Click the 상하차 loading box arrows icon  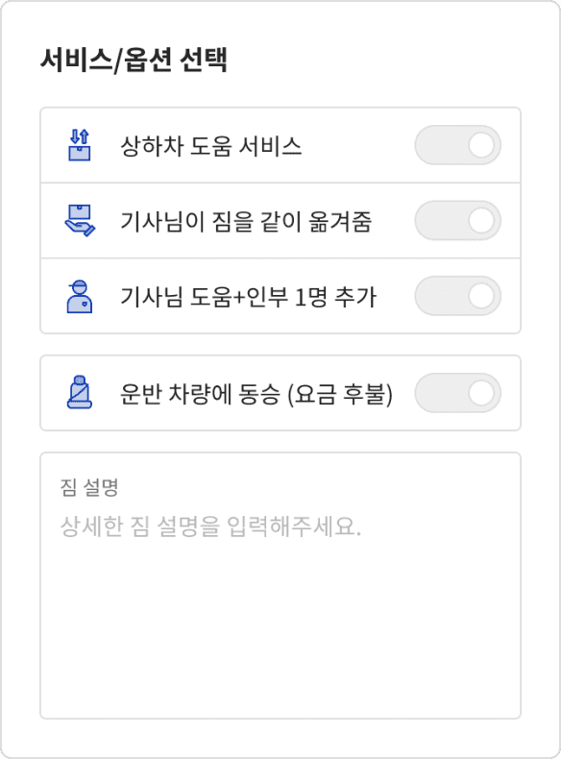click(x=80, y=145)
